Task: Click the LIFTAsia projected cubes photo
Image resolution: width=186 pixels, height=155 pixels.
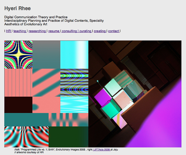Action: (x=135, y=94)
